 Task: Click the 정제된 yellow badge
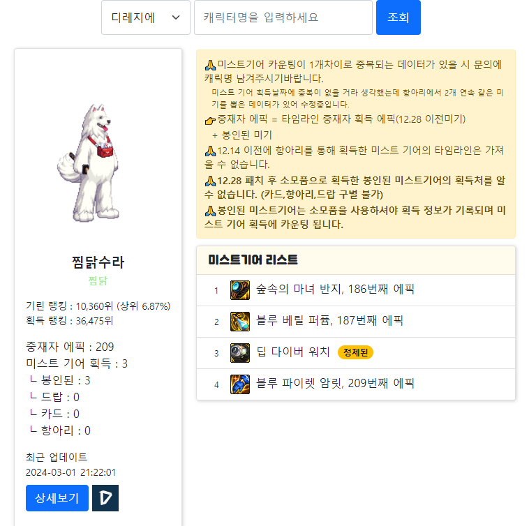click(x=355, y=352)
